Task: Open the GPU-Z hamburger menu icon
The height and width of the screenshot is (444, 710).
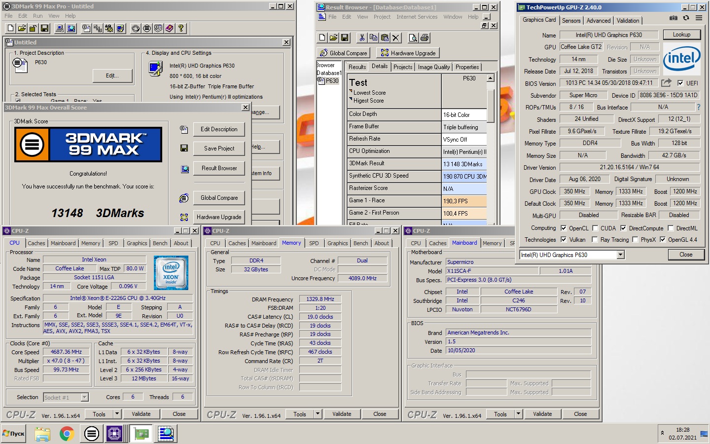Action: click(699, 18)
